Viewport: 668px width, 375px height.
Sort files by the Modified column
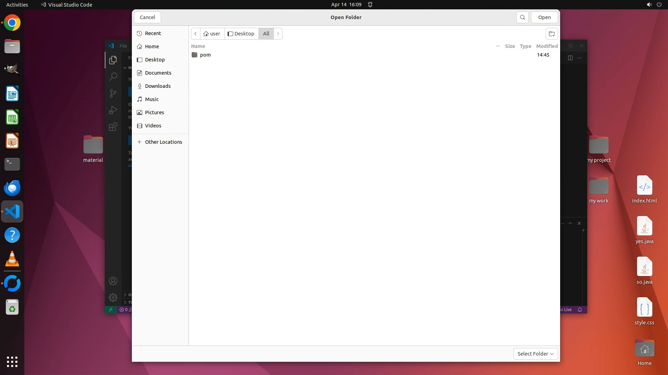547,46
